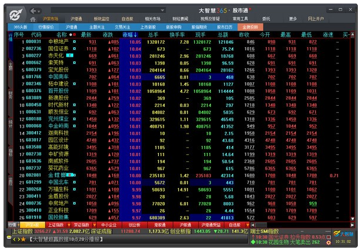This screenshot has height=250, width=359.
Task: Click the 网上开户 link
Action: [316, 19]
